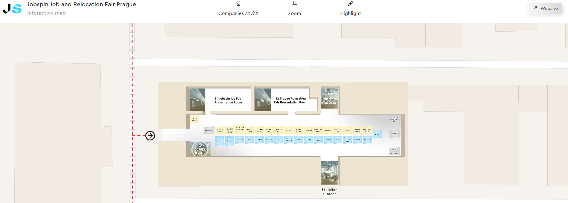Open the Companies 42/42 list
The width and height of the screenshot is (568, 203).
(x=238, y=9)
